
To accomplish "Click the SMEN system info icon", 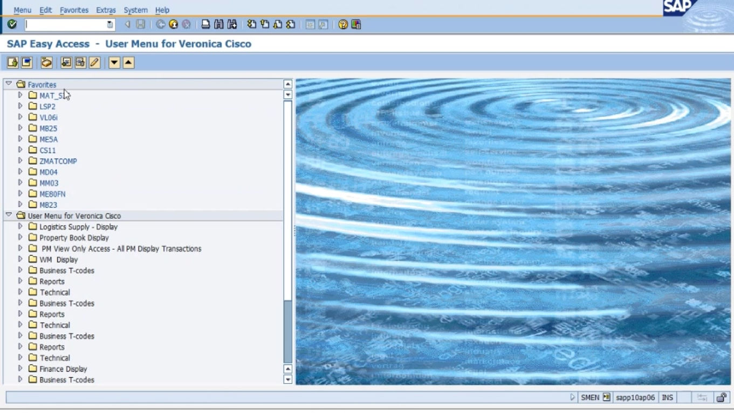I will point(606,397).
